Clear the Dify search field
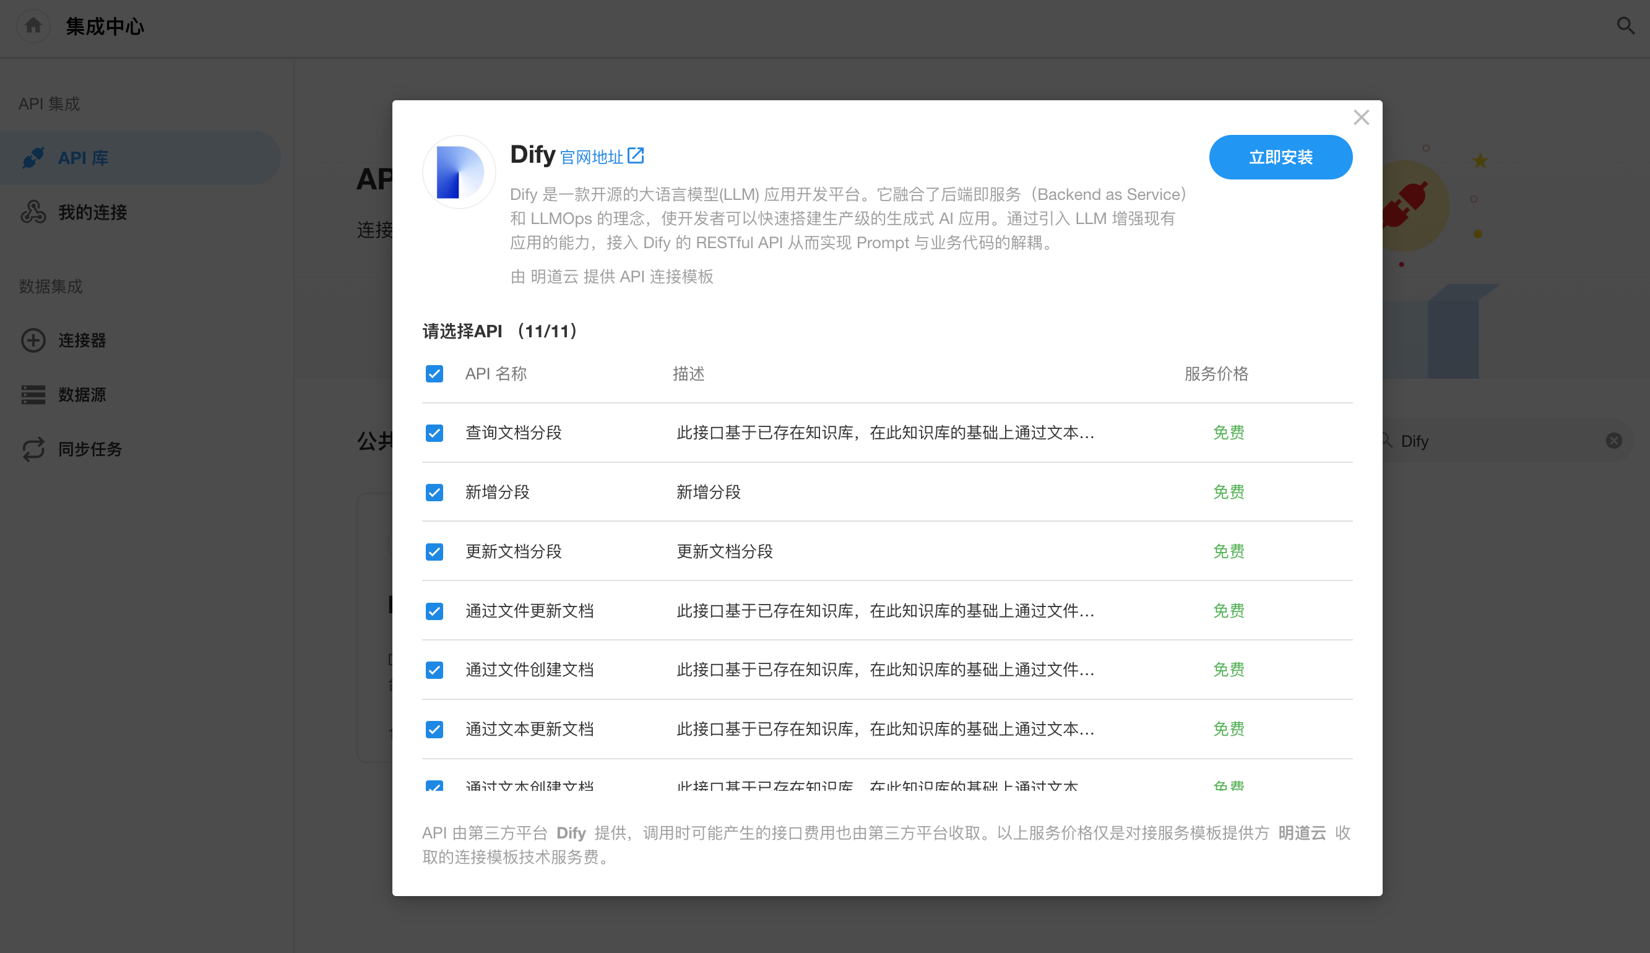 pyautogui.click(x=1613, y=441)
